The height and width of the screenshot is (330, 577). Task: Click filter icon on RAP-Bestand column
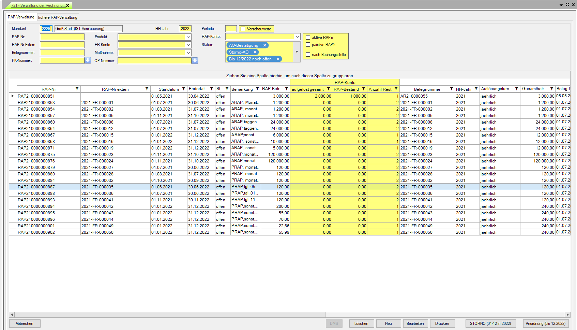364,89
